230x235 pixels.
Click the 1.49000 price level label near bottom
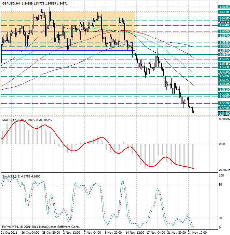[224, 108]
